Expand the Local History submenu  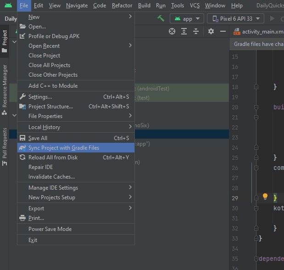point(76,127)
